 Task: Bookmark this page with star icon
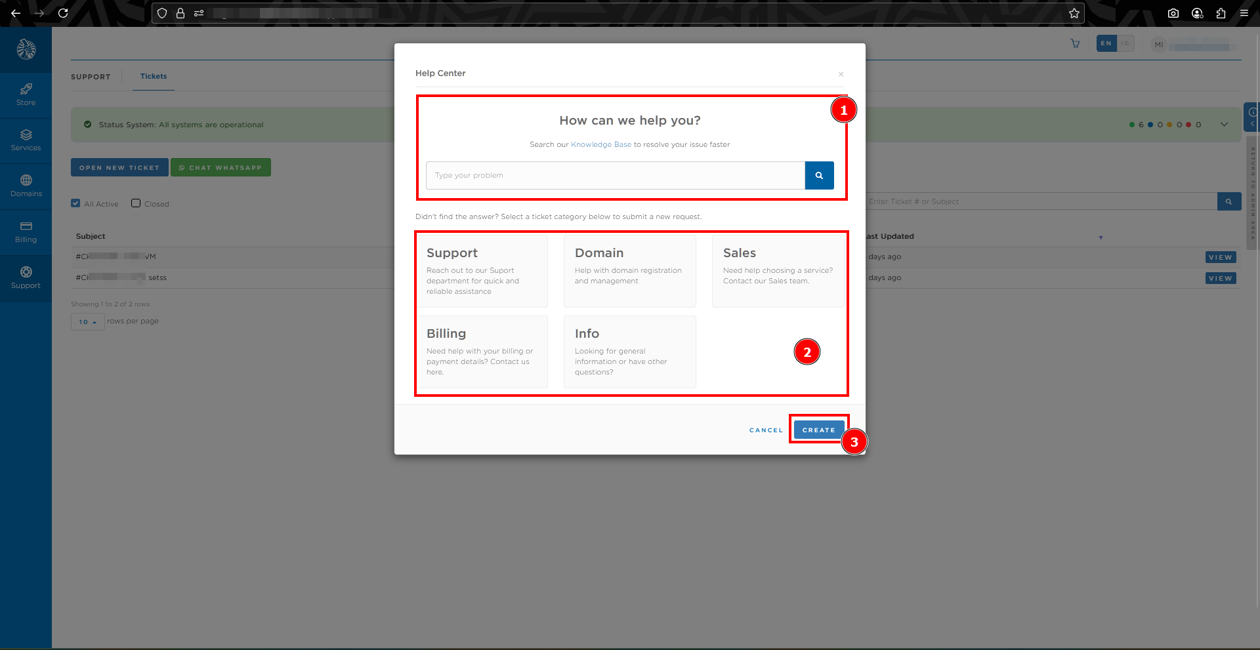tap(1074, 13)
